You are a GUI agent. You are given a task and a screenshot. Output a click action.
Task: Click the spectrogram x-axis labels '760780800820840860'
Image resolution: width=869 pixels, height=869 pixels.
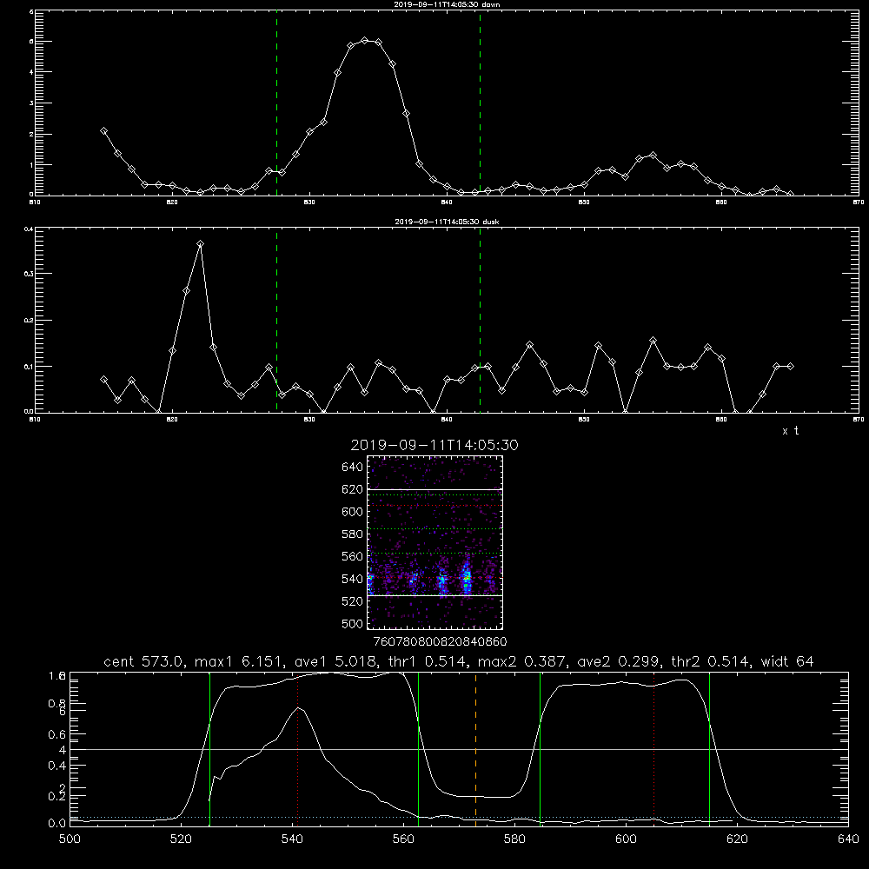tap(440, 642)
